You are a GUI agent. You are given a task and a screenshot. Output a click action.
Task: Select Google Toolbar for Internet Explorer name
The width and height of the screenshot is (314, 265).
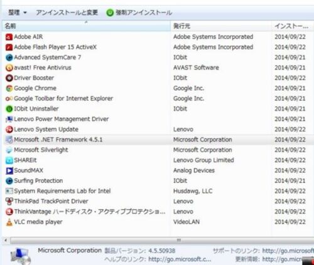click(63, 98)
